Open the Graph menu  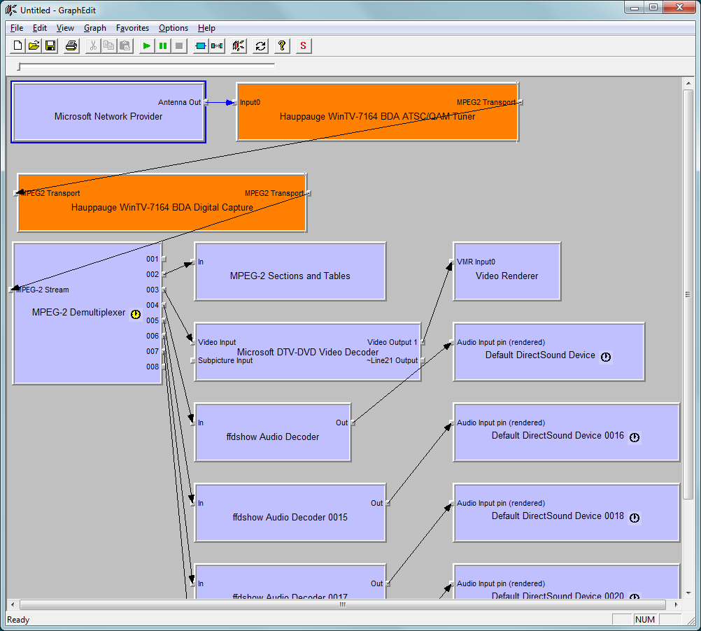pos(94,28)
